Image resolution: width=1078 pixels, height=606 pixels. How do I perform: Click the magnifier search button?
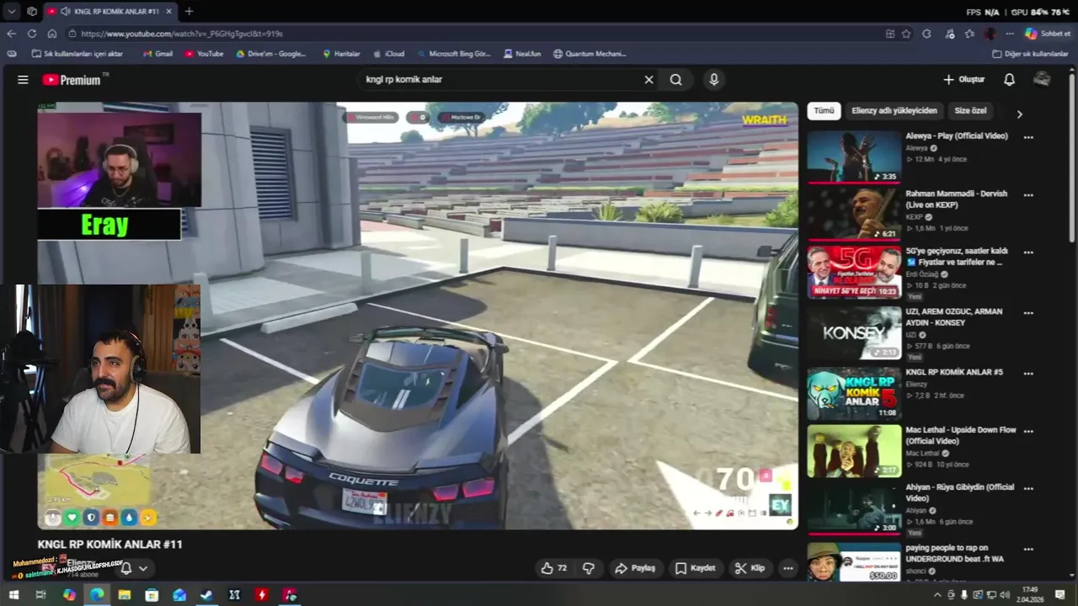pyautogui.click(x=675, y=80)
